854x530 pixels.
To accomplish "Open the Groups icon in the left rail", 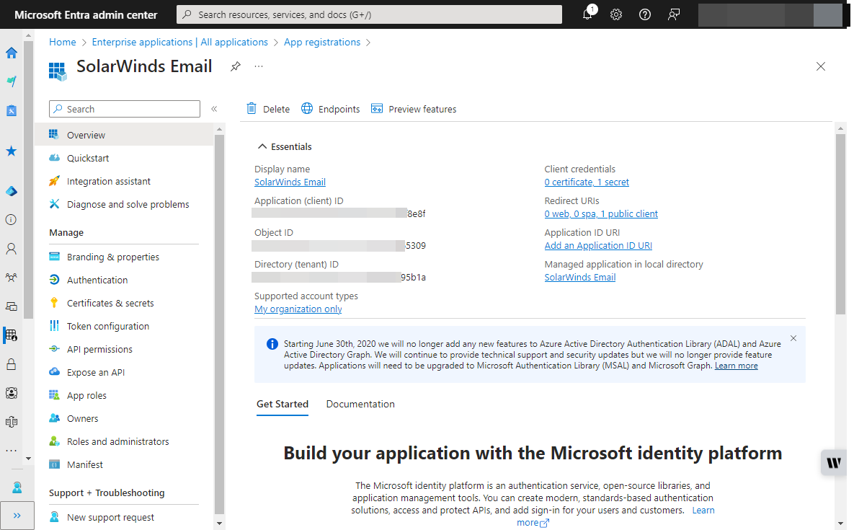I will point(12,277).
